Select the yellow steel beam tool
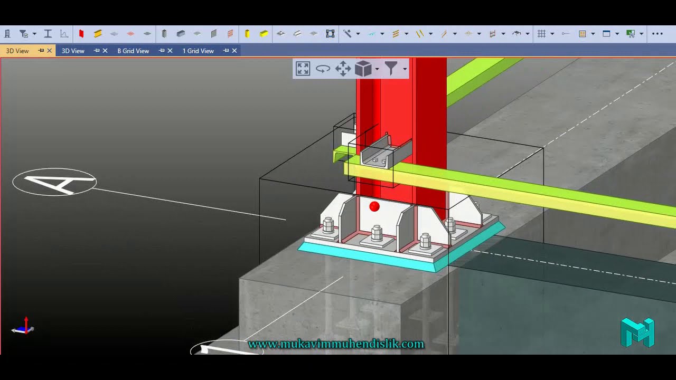The height and width of the screenshot is (380, 676). (98, 34)
